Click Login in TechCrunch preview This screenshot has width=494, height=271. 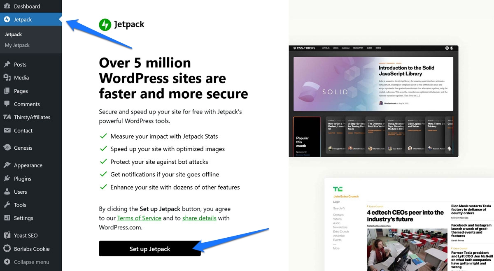337,202
